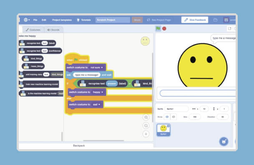
Task: Open See Project Page
Action: click(159, 20)
